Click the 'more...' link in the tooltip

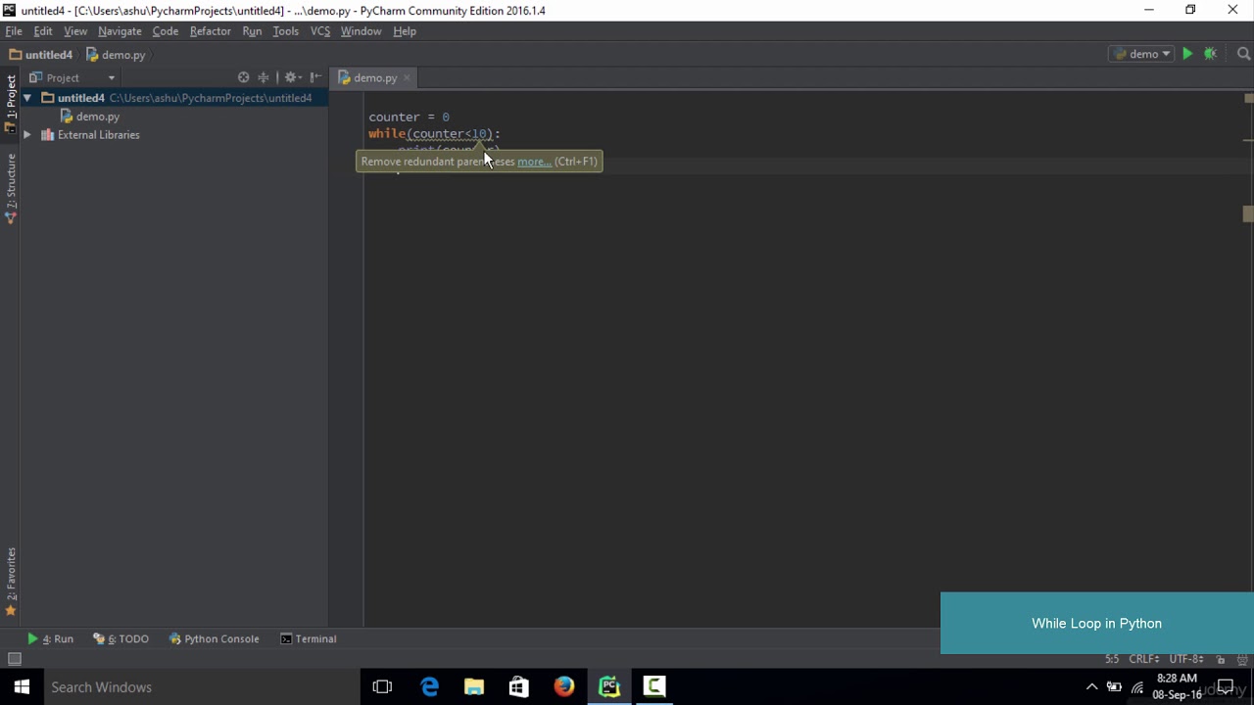click(x=534, y=162)
